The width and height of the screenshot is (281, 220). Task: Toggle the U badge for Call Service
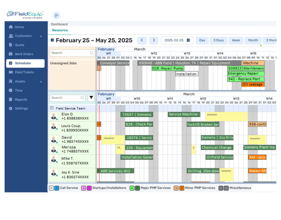[x=52, y=188]
